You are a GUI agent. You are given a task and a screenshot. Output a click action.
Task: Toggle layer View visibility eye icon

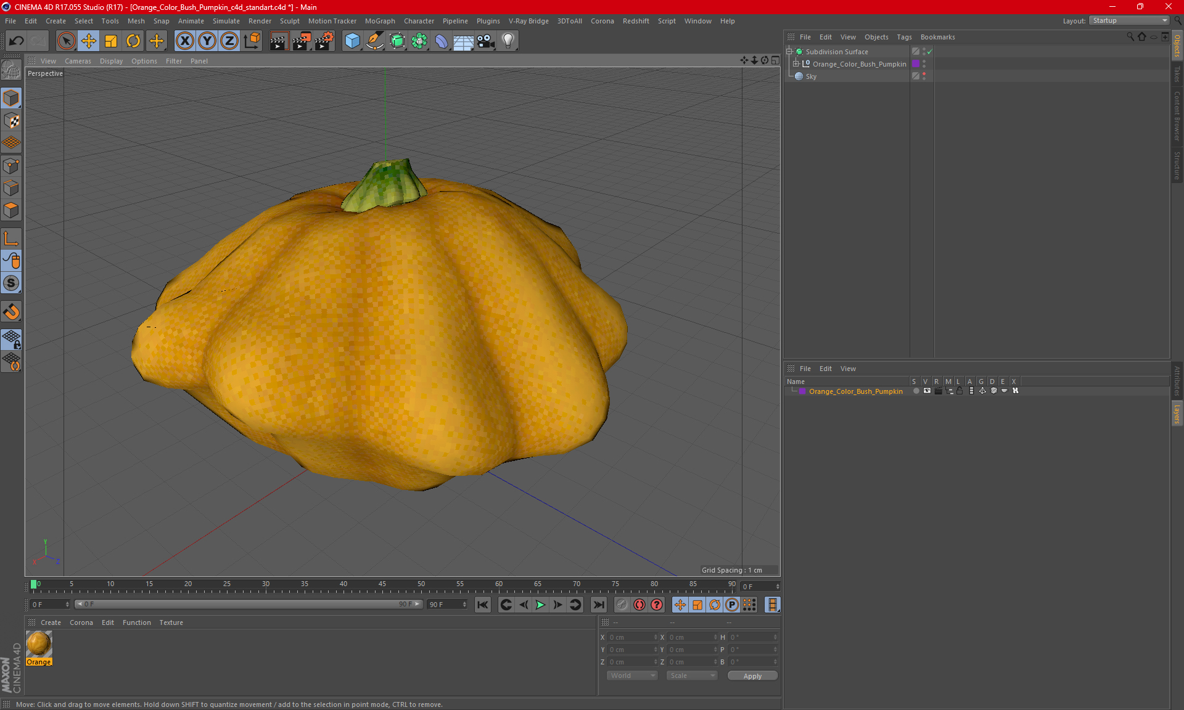(927, 391)
